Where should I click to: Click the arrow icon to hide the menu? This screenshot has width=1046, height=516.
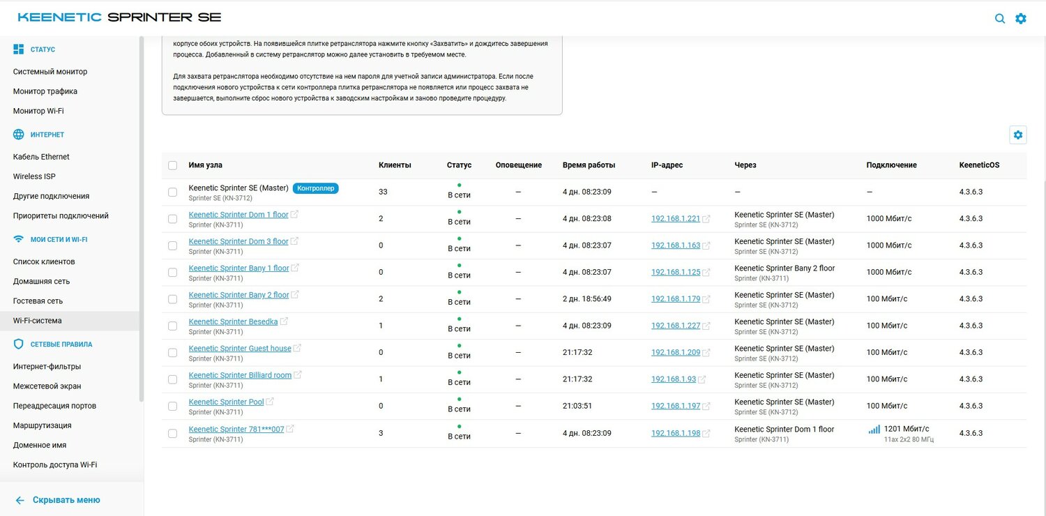(20, 500)
